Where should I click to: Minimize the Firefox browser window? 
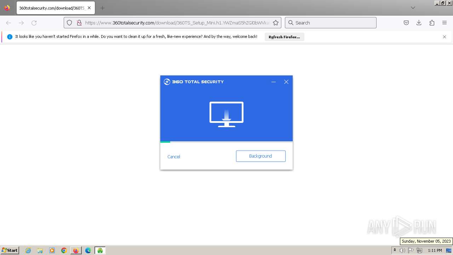click(x=437, y=3)
